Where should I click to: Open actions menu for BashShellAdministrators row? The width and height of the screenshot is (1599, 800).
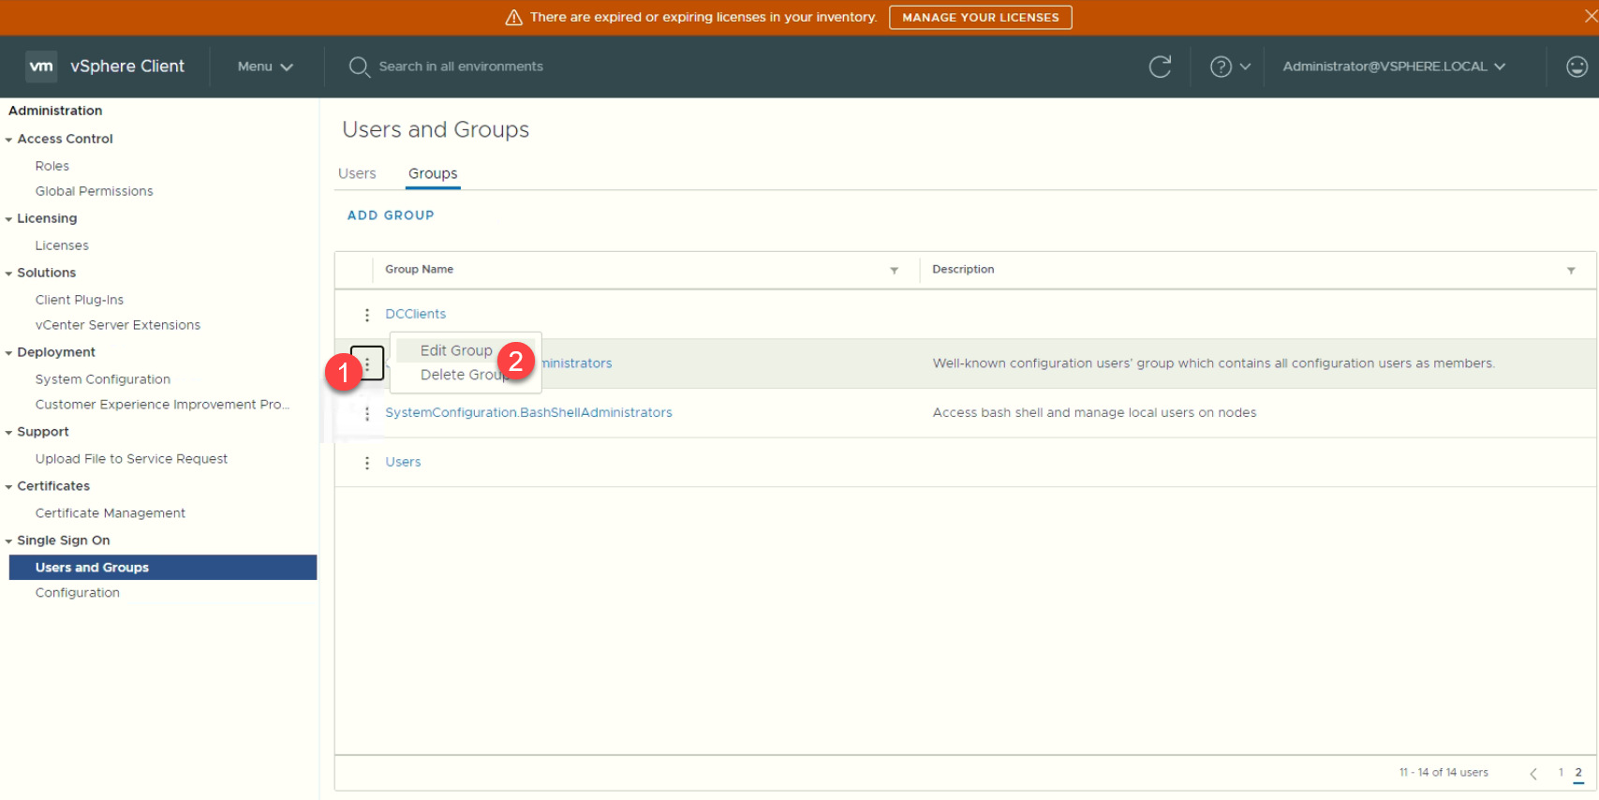tap(367, 413)
